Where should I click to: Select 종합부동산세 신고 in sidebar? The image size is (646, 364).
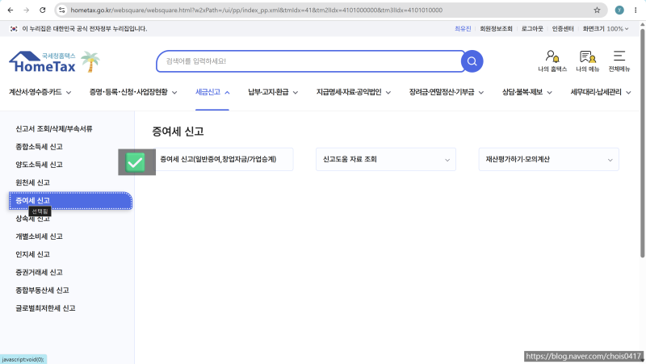click(x=43, y=291)
